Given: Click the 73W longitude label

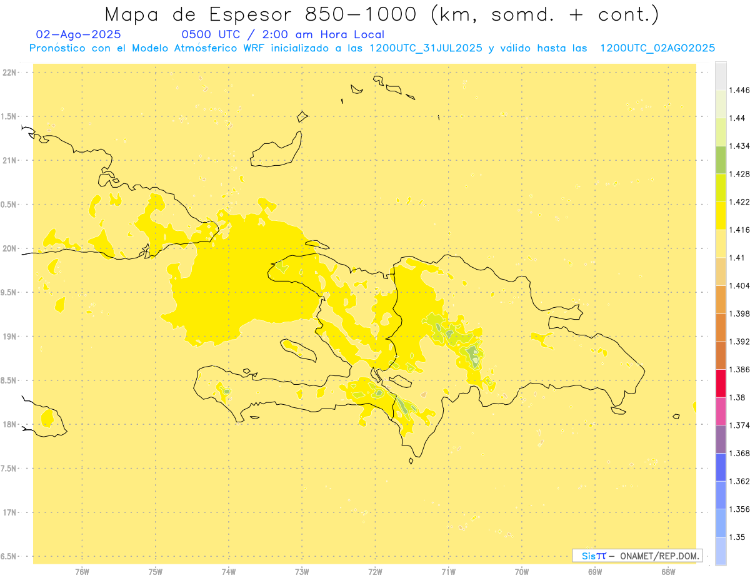Looking at the screenshot, I should pos(302,571).
